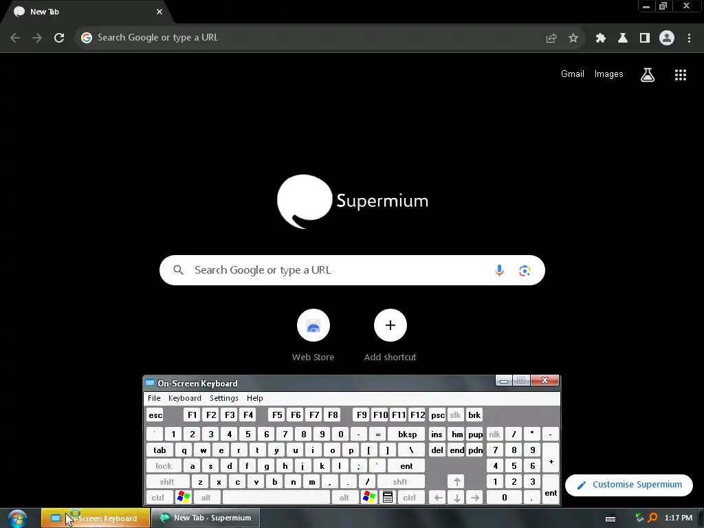The height and width of the screenshot is (528, 704).
Task: Click the space bar key
Action: (x=276, y=498)
